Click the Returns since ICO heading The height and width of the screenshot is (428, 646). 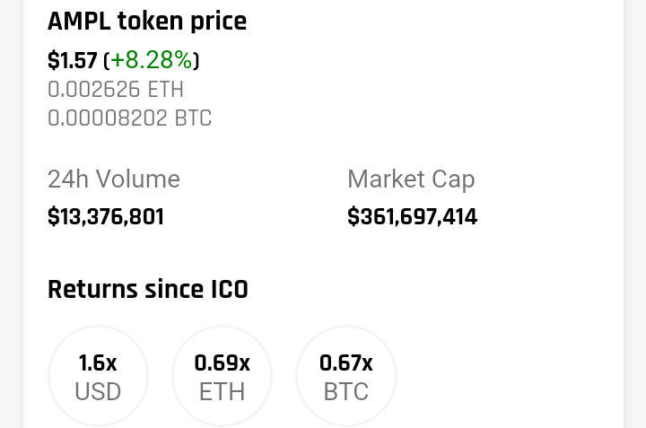pyautogui.click(x=147, y=290)
